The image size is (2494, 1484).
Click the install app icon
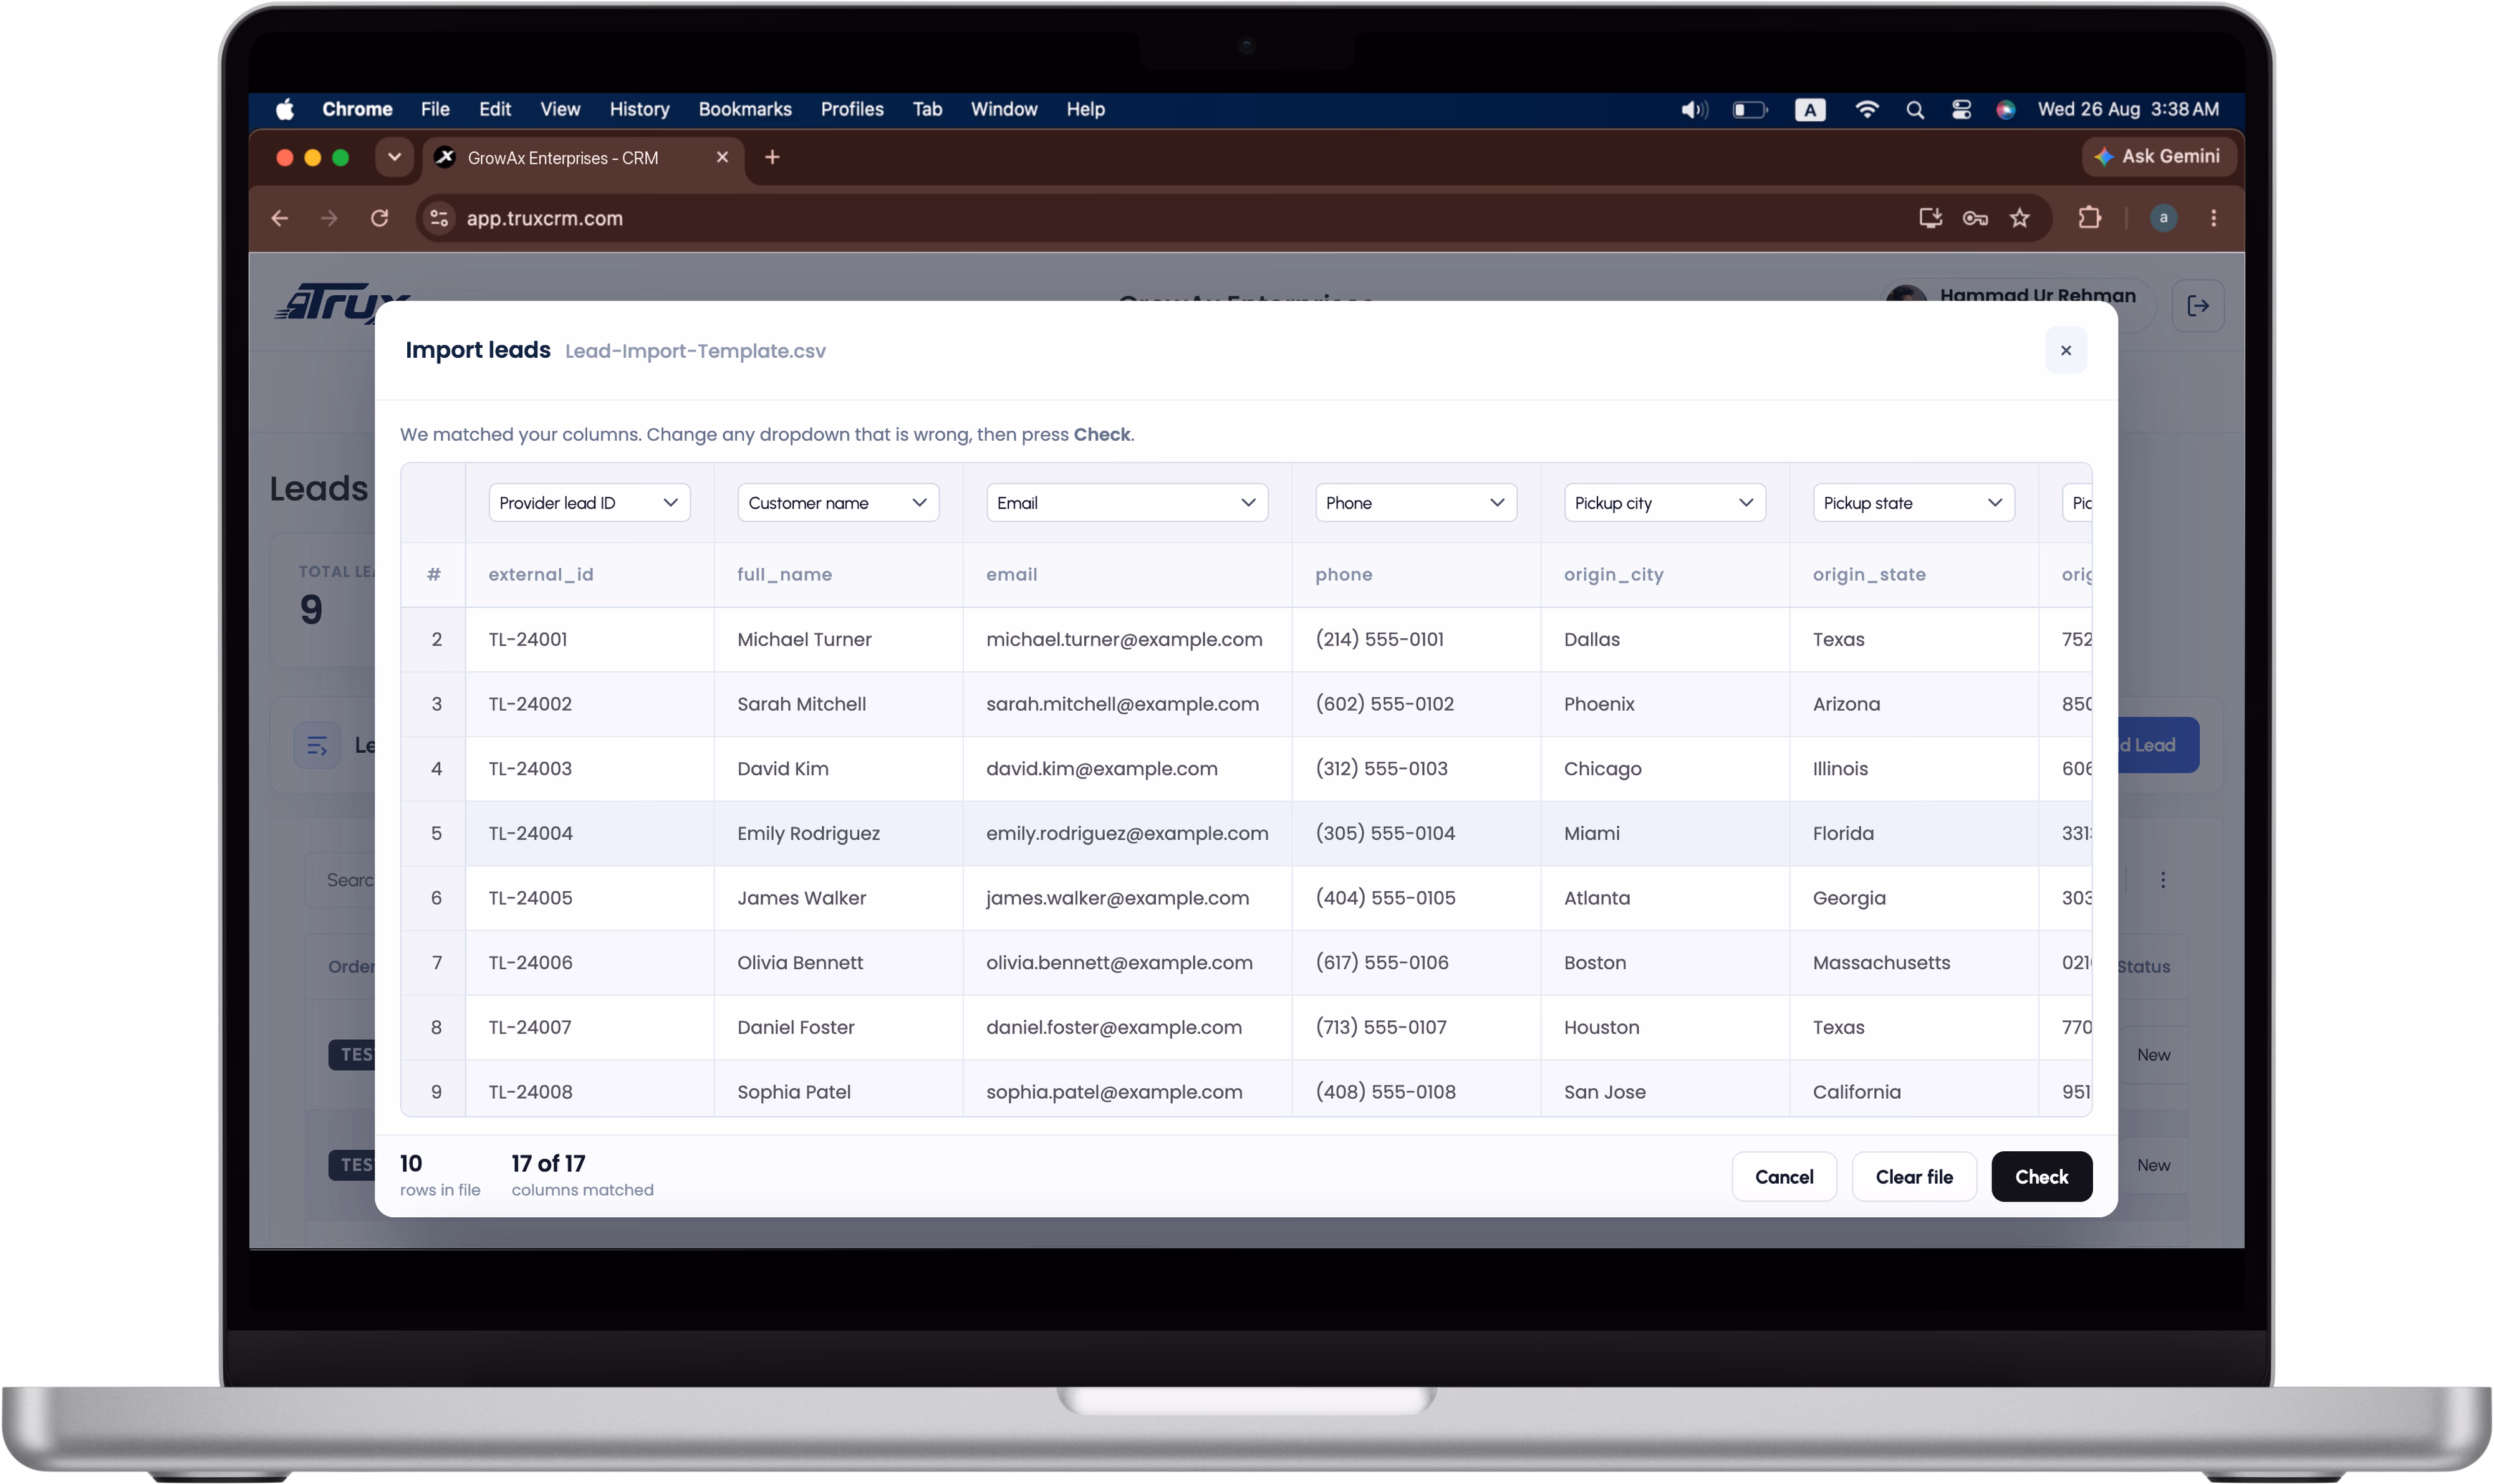click(1931, 218)
